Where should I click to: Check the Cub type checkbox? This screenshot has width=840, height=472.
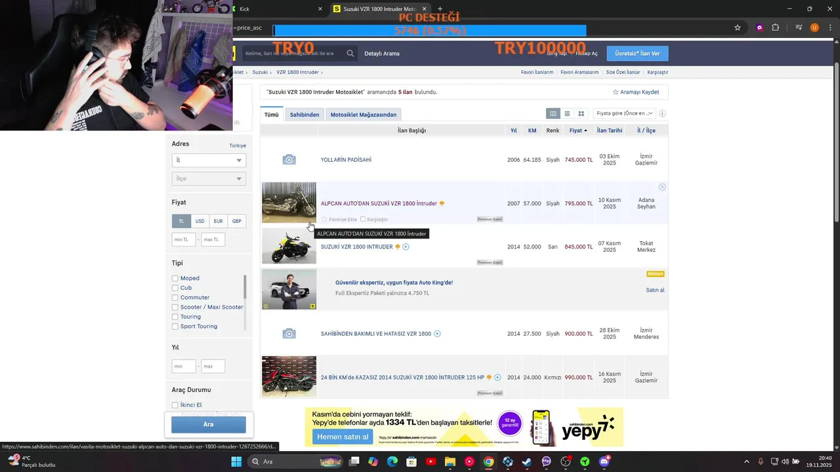coord(175,288)
